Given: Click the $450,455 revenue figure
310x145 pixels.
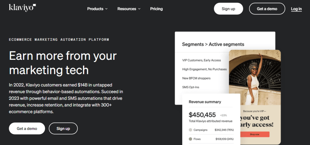Looking at the screenshot, I should pyautogui.click(x=202, y=114).
